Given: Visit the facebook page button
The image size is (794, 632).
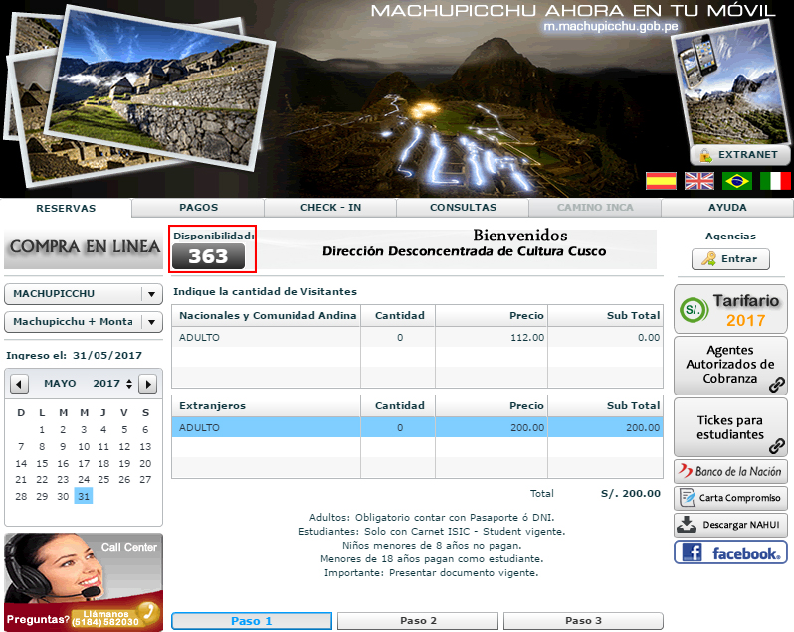Looking at the screenshot, I should tap(730, 553).
